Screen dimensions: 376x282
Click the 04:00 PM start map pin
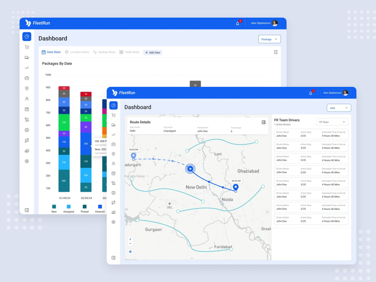[x=133, y=156]
